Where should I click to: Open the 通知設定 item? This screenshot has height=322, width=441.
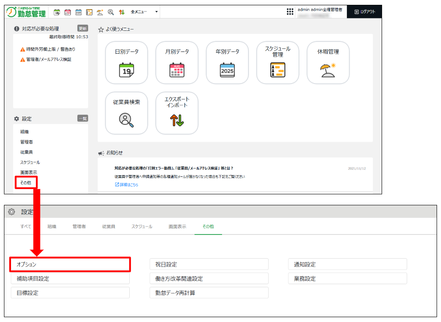pyautogui.click(x=347, y=264)
